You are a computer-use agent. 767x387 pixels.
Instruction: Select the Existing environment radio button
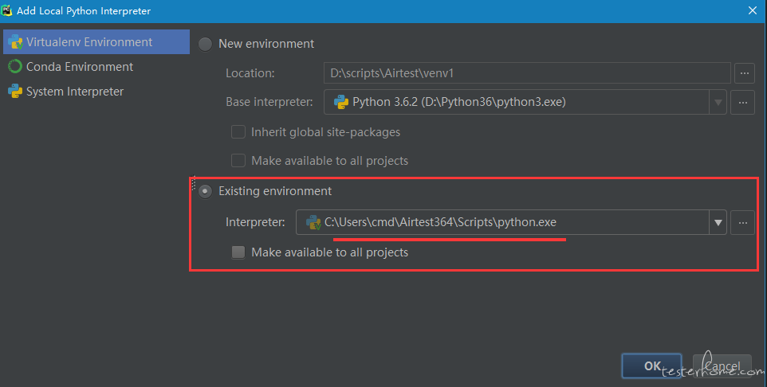(x=206, y=191)
